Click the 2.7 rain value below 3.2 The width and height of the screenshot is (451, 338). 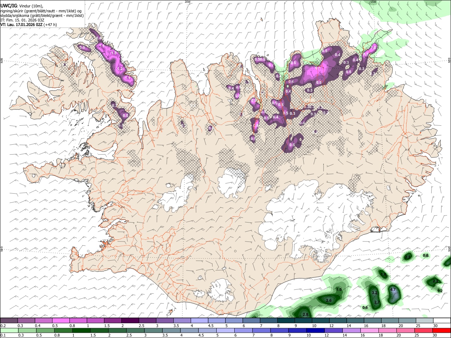click(377, 302)
